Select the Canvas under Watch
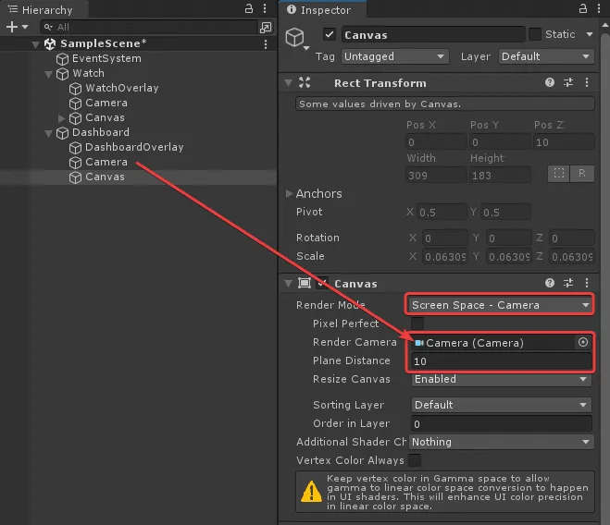The image size is (610, 525). click(105, 117)
